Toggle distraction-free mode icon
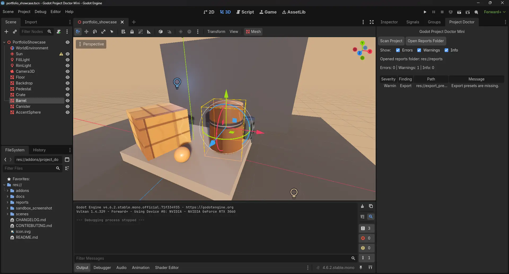The height and width of the screenshot is (274, 509). point(372,22)
